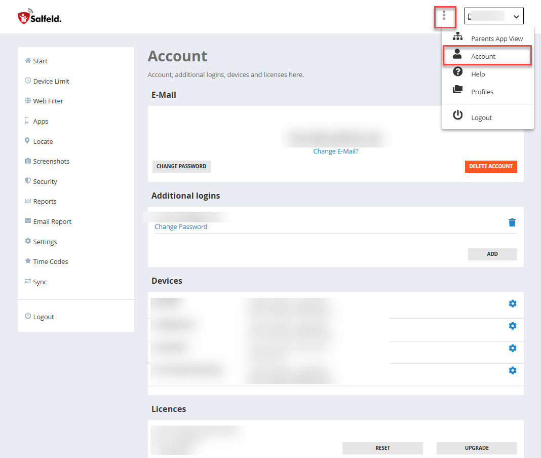The height and width of the screenshot is (458, 541).
Task: Open Profiles from the dropdown menu
Action: pos(482,92)
